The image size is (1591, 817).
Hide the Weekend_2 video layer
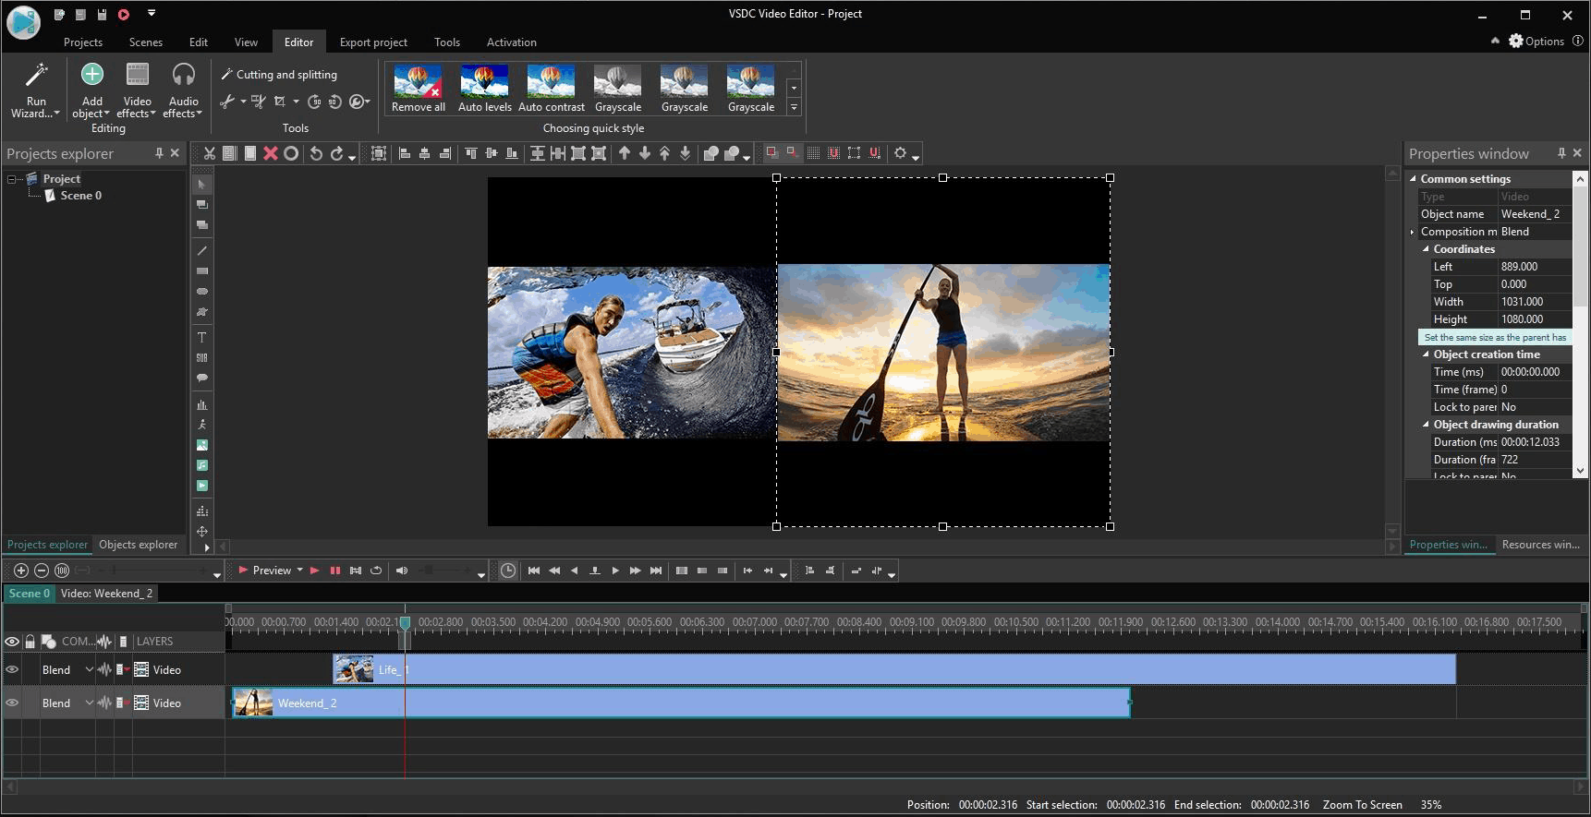(12, 703)
